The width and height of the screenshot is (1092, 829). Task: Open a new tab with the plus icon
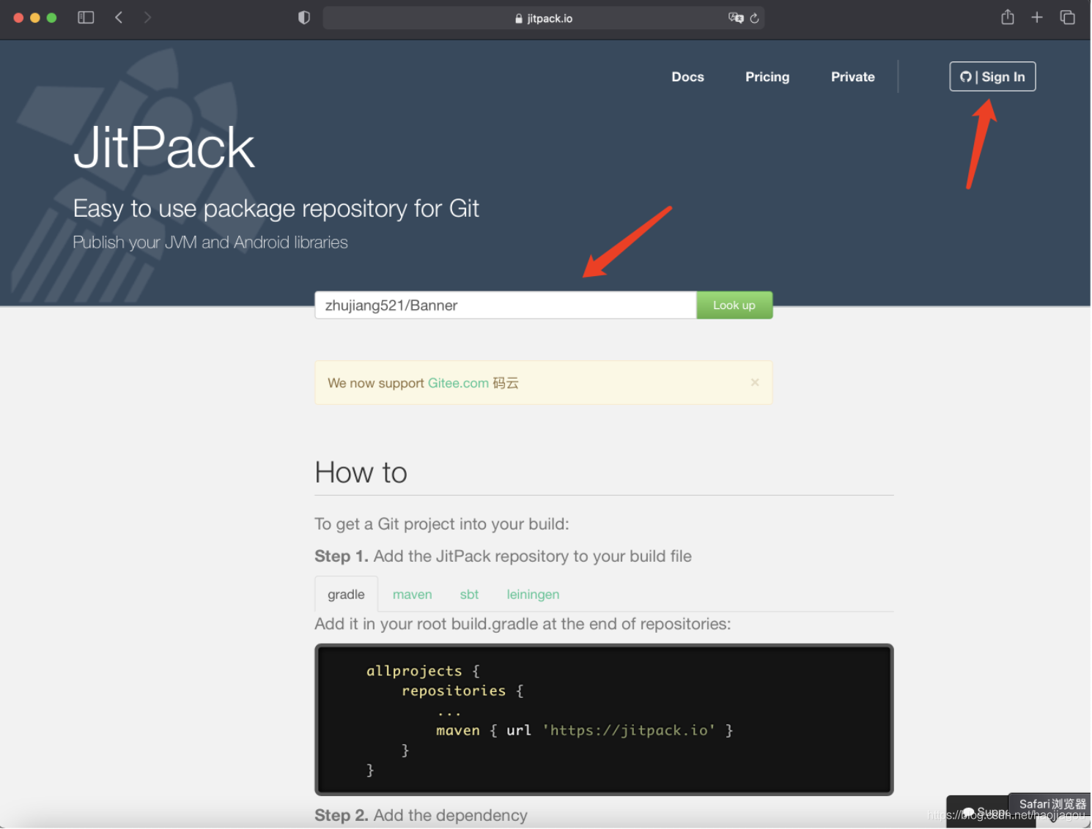pyautogui.click(x=1037, y=17)
